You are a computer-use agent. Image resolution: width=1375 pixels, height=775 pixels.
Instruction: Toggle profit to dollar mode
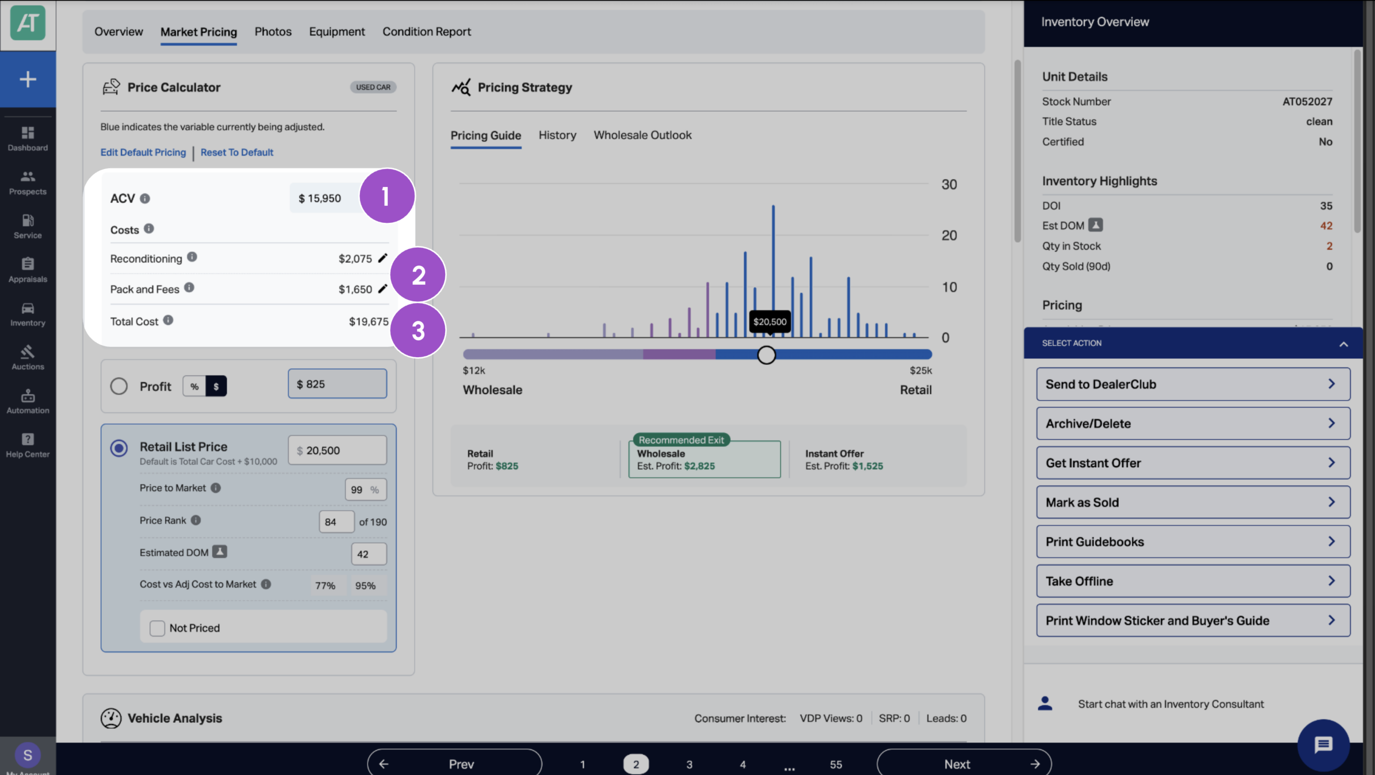point(216,386)
